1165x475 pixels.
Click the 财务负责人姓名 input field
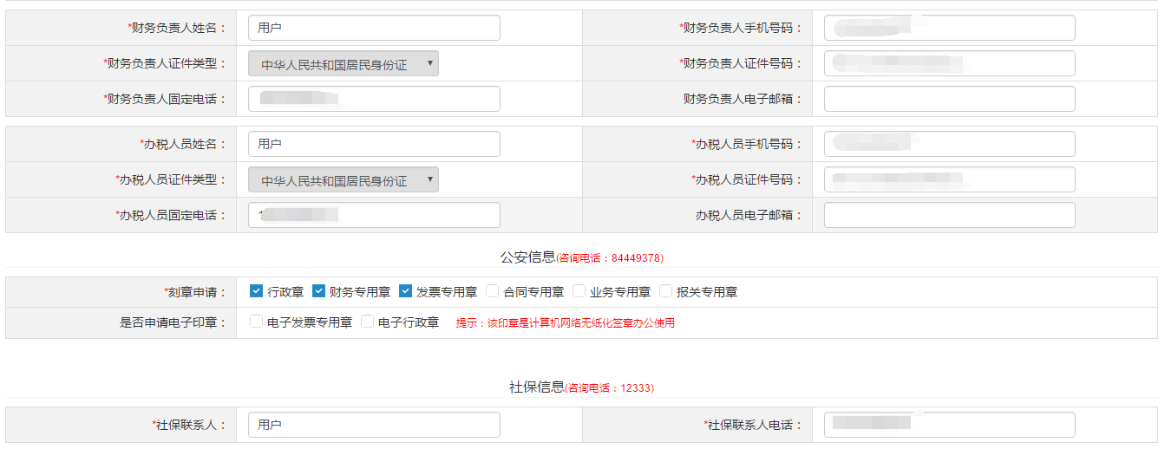374,28
